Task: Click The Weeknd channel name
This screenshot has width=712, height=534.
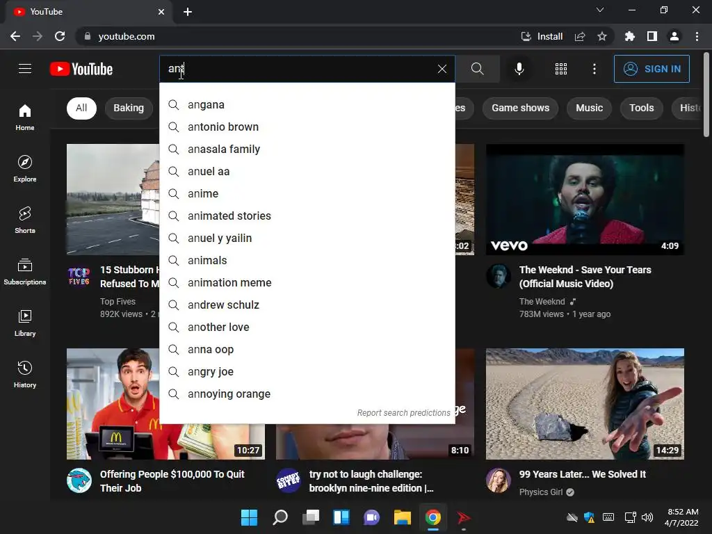Action: [x=542, y=302]
